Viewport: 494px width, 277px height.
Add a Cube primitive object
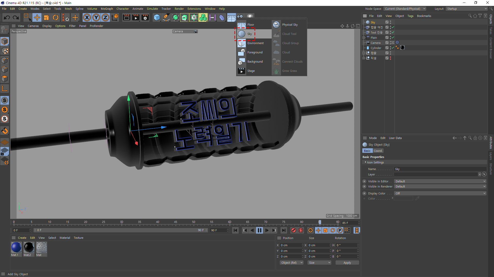(x=157, y=17)
